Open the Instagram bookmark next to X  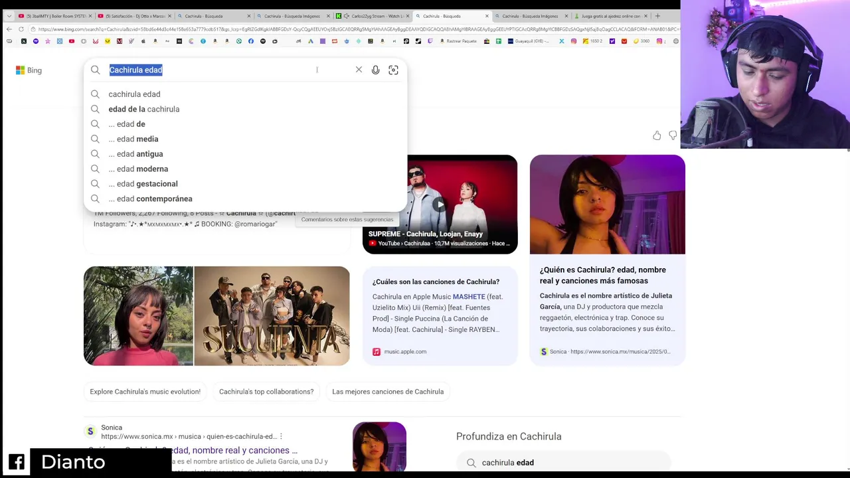(574, 41)
